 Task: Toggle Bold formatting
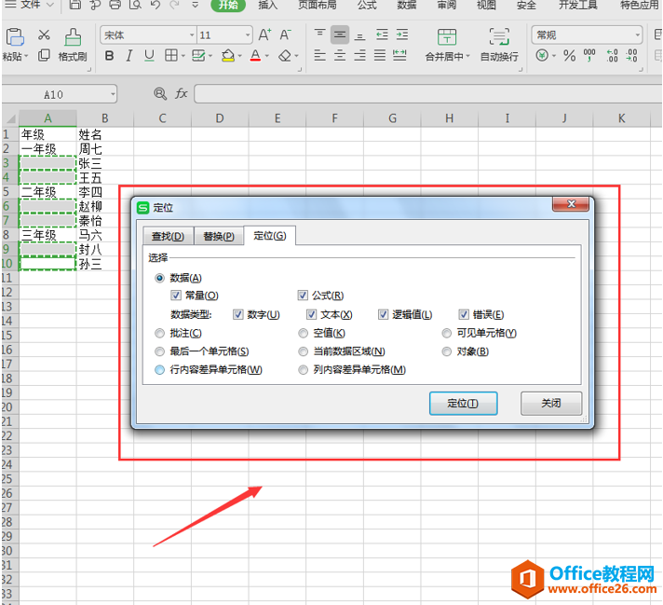point(110,55)
